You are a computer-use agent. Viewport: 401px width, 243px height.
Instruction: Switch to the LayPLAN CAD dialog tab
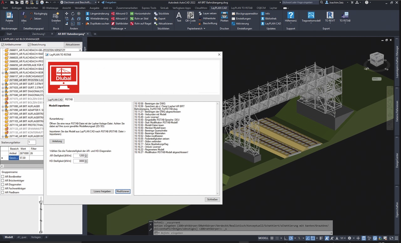55,100
